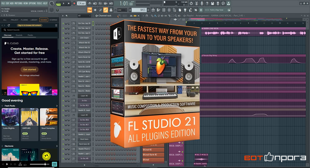This screenshot has width=310, height=168.
Task: Open the shopping cart icon
Action: tap(201, 10)
